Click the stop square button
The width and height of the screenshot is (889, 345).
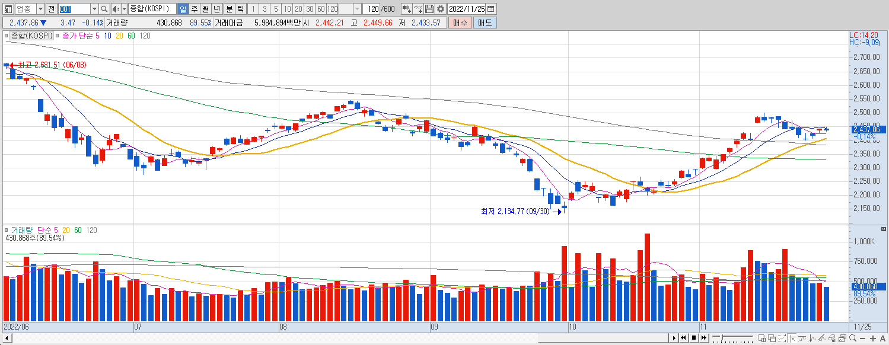coord(694,338)
